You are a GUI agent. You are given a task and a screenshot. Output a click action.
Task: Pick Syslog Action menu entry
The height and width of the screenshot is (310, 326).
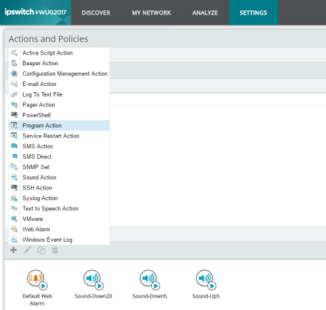(59, 198)
